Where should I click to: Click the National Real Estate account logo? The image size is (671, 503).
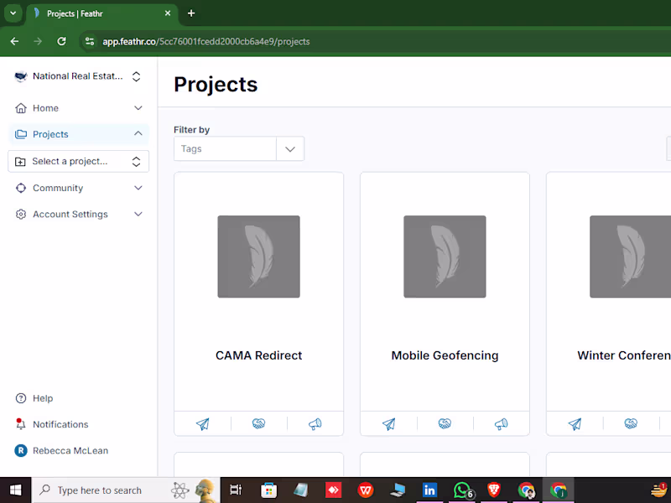20,76
